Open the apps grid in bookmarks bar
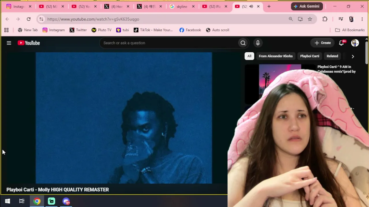The width and height of the screenshot is (369, 207). coord(6,30)
